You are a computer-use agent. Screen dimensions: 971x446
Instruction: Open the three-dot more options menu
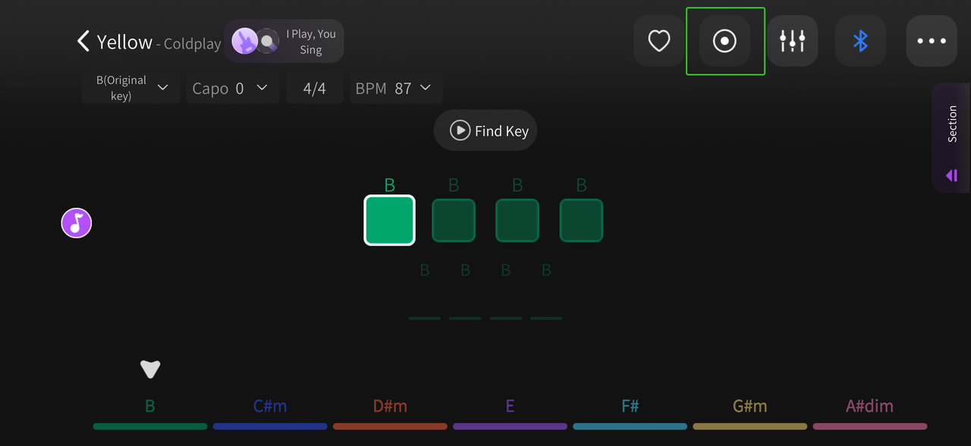[932, 41]
